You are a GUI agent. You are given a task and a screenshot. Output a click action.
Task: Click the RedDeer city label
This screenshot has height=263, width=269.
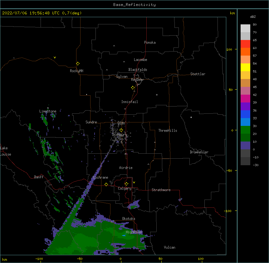(x=137, y=80)
